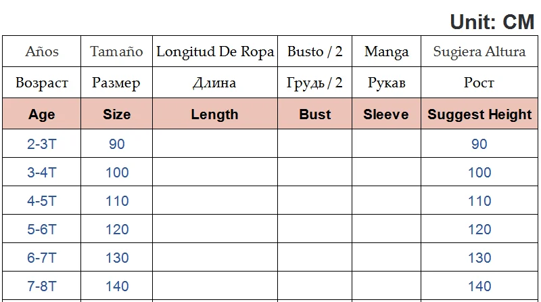Select the Возраст header cell

42,83
